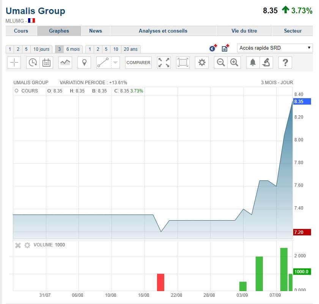Open the Cours tab
Image resolution: width=319 pixels, height=304 pixels.
(21, 31)
